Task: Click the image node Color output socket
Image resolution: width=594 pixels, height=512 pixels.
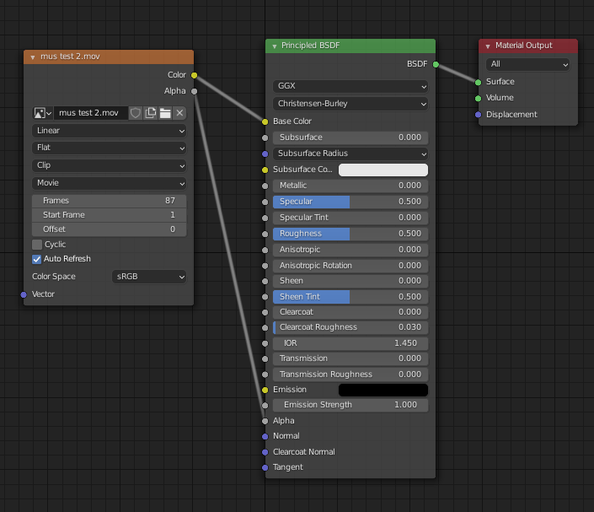Action: (195, 75)
